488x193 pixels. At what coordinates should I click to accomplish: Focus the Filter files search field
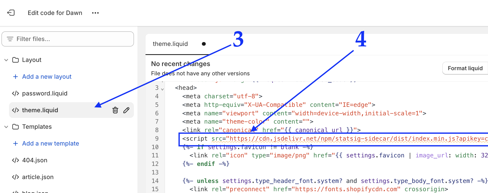click(68, 39)
